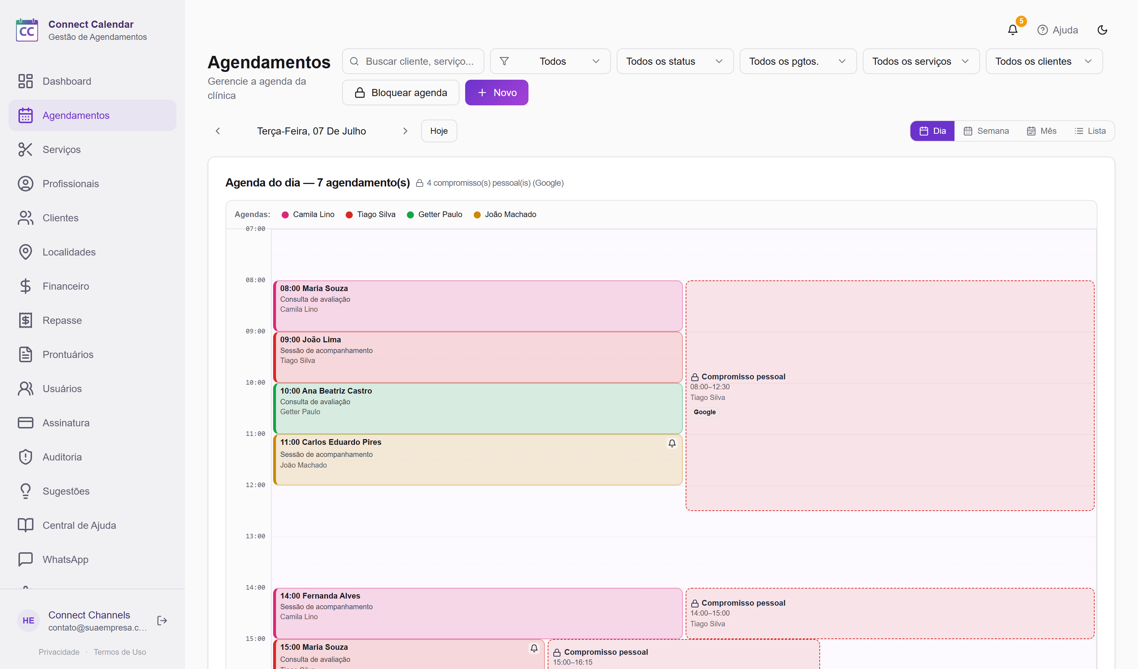Viewport: 1138px width, 669px height.
Task: Click the Financeiro dollar sign icon
Action: [x=25, y=286]
